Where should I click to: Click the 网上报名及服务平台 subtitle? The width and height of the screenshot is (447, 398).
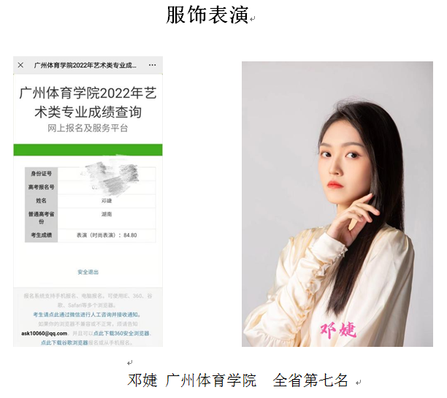(88, 128)
